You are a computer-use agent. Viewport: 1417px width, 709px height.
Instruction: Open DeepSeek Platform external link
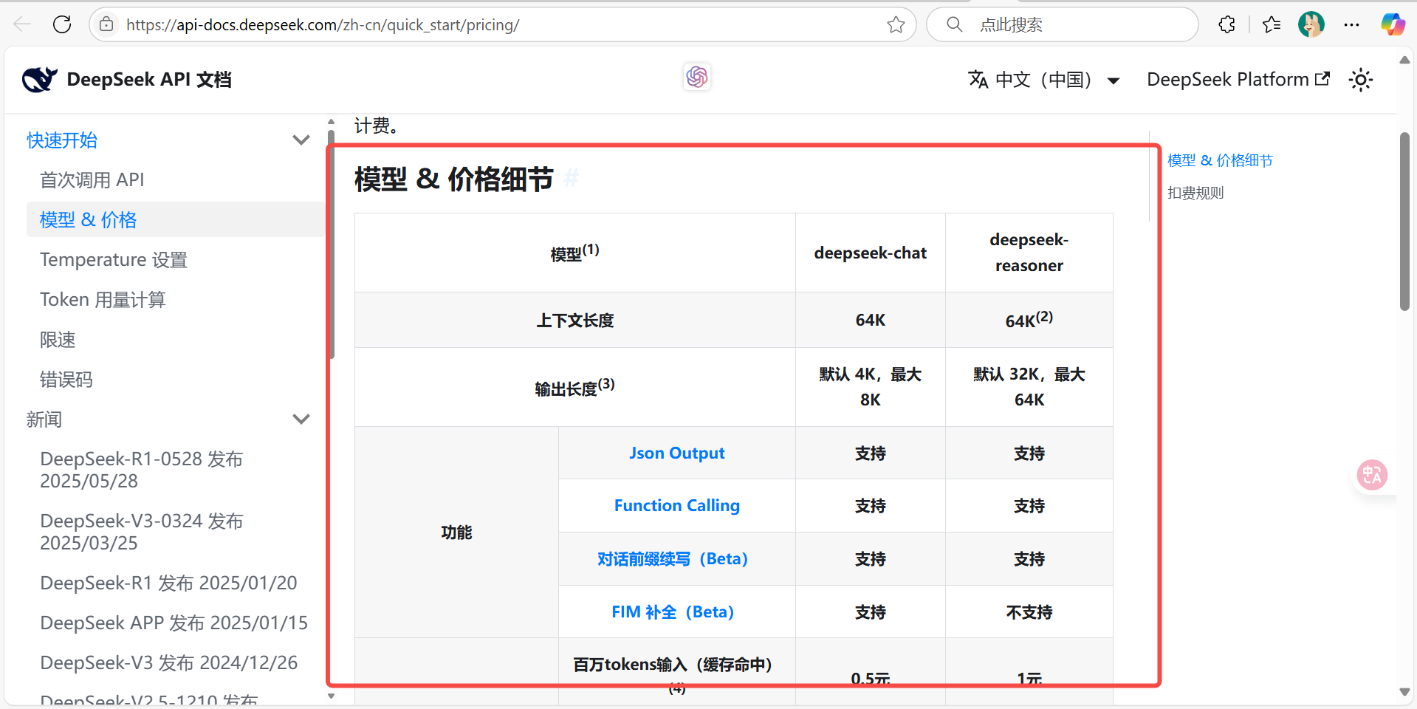(x=1238, y=79)
